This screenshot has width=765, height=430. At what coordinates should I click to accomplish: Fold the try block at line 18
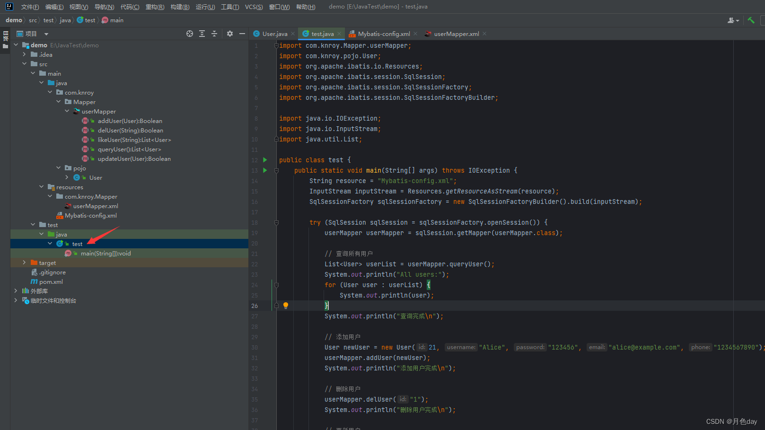coord(277,222)
